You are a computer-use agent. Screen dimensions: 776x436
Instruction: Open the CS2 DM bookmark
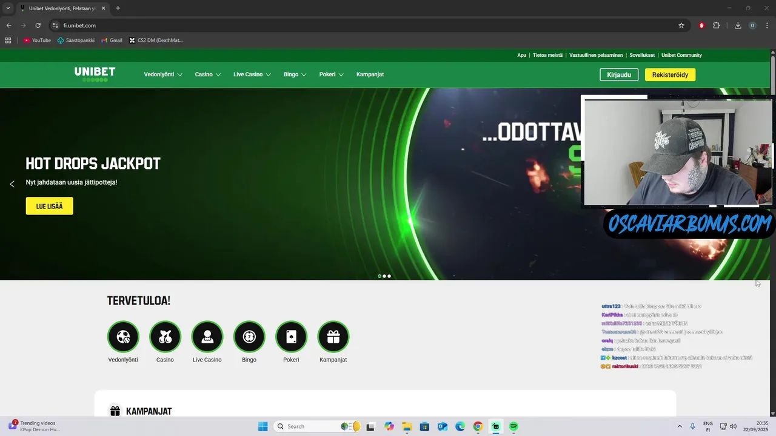pyautogui.click(x=156, y=41)
